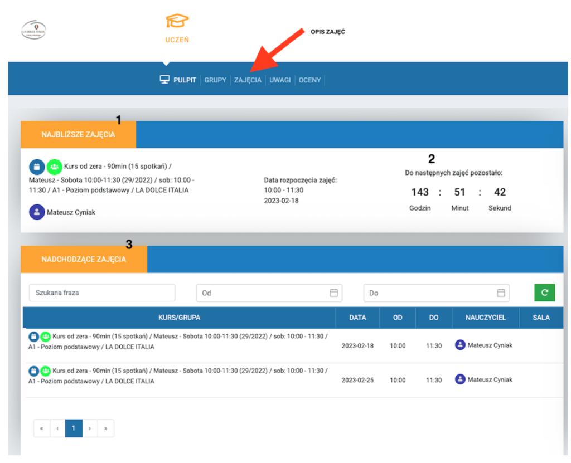Select the Uwagi menu item
Viewport: 571px width, 463px height.
(x=280, y=80)
